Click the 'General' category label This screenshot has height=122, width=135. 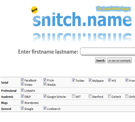pos(6,109)
